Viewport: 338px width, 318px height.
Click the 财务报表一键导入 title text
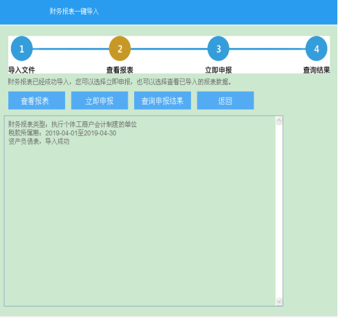click(74, 11)
